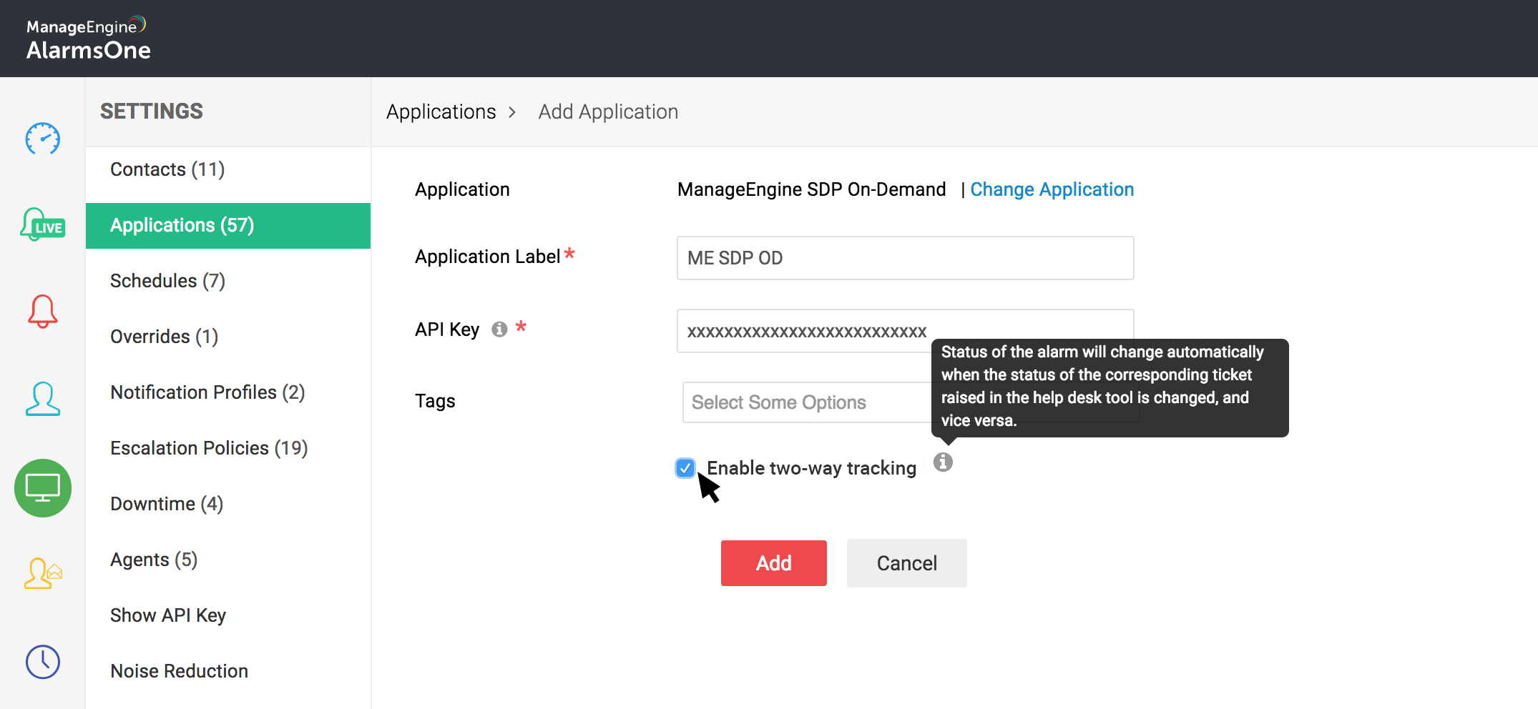Click the API Key input field
This screenshot has width=1538, height=709.
coord(906,331)
